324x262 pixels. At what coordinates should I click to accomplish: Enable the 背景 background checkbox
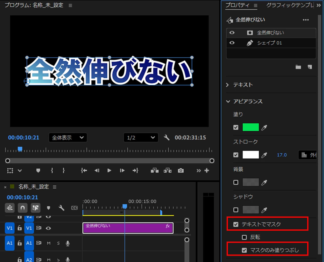pyautogui.click(x=236, y=182)
